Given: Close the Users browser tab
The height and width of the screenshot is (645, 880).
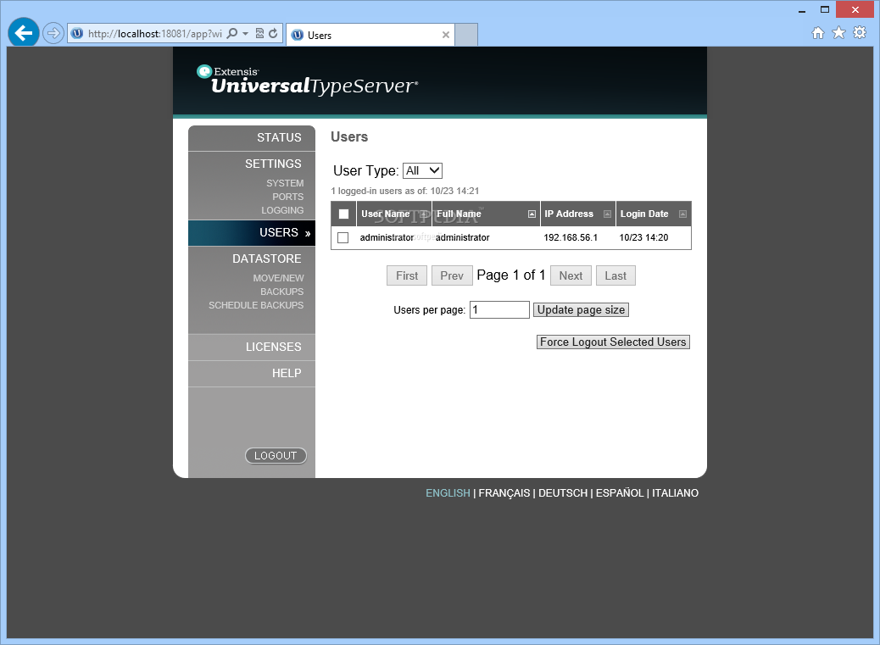Looking at the screenshot, I should 446,35.
